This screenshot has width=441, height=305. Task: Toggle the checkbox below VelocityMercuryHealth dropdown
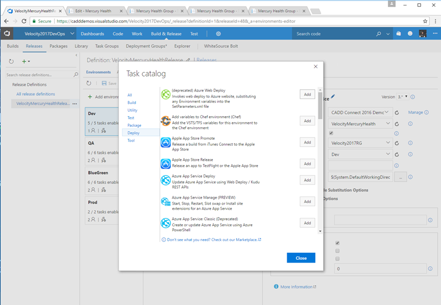[331, 133]
